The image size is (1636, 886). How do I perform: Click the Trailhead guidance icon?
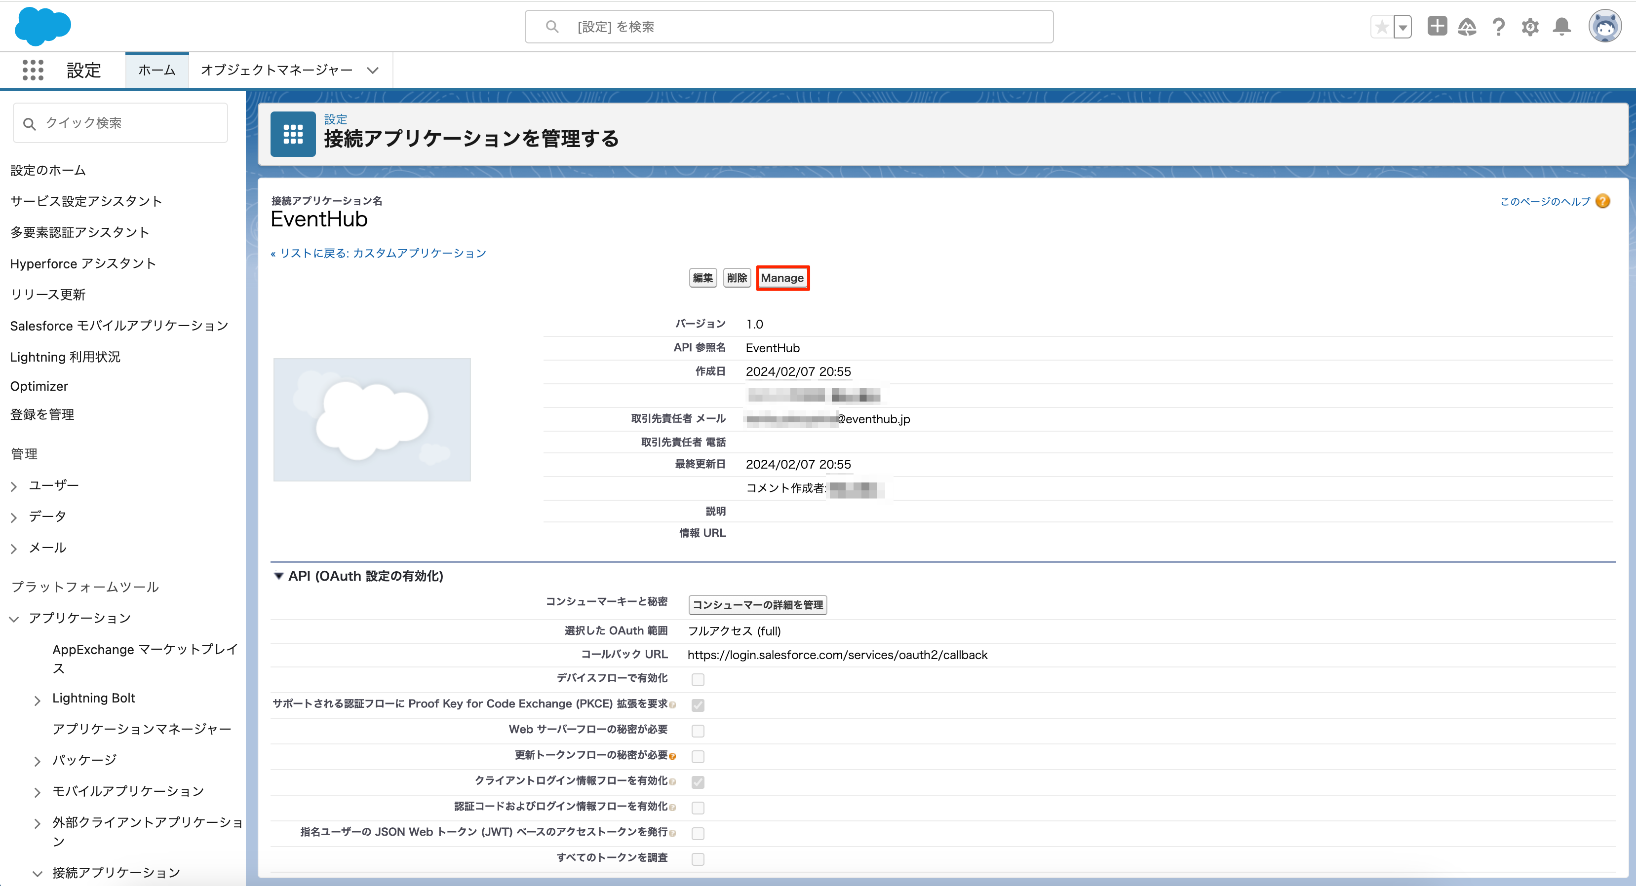point(1467,27)
